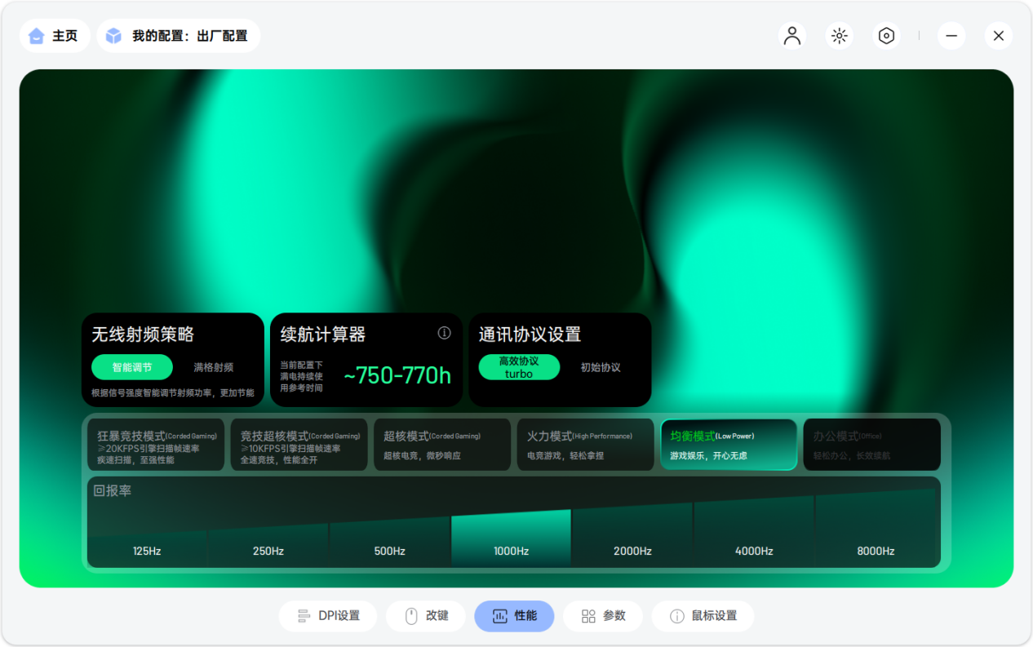Select 狂暴竞技模式 corded gaming mode
Screen dimensions: 1033x647
156,445
